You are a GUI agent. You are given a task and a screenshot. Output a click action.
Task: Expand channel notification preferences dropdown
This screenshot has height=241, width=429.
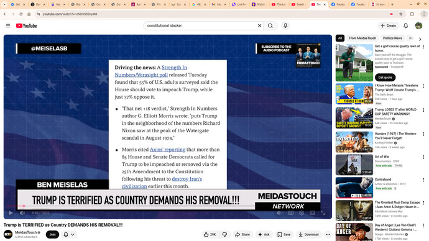tap(73, 234)
